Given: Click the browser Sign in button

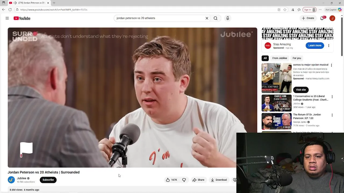Looking at the screenshot, I should click(x=310, y=10).
